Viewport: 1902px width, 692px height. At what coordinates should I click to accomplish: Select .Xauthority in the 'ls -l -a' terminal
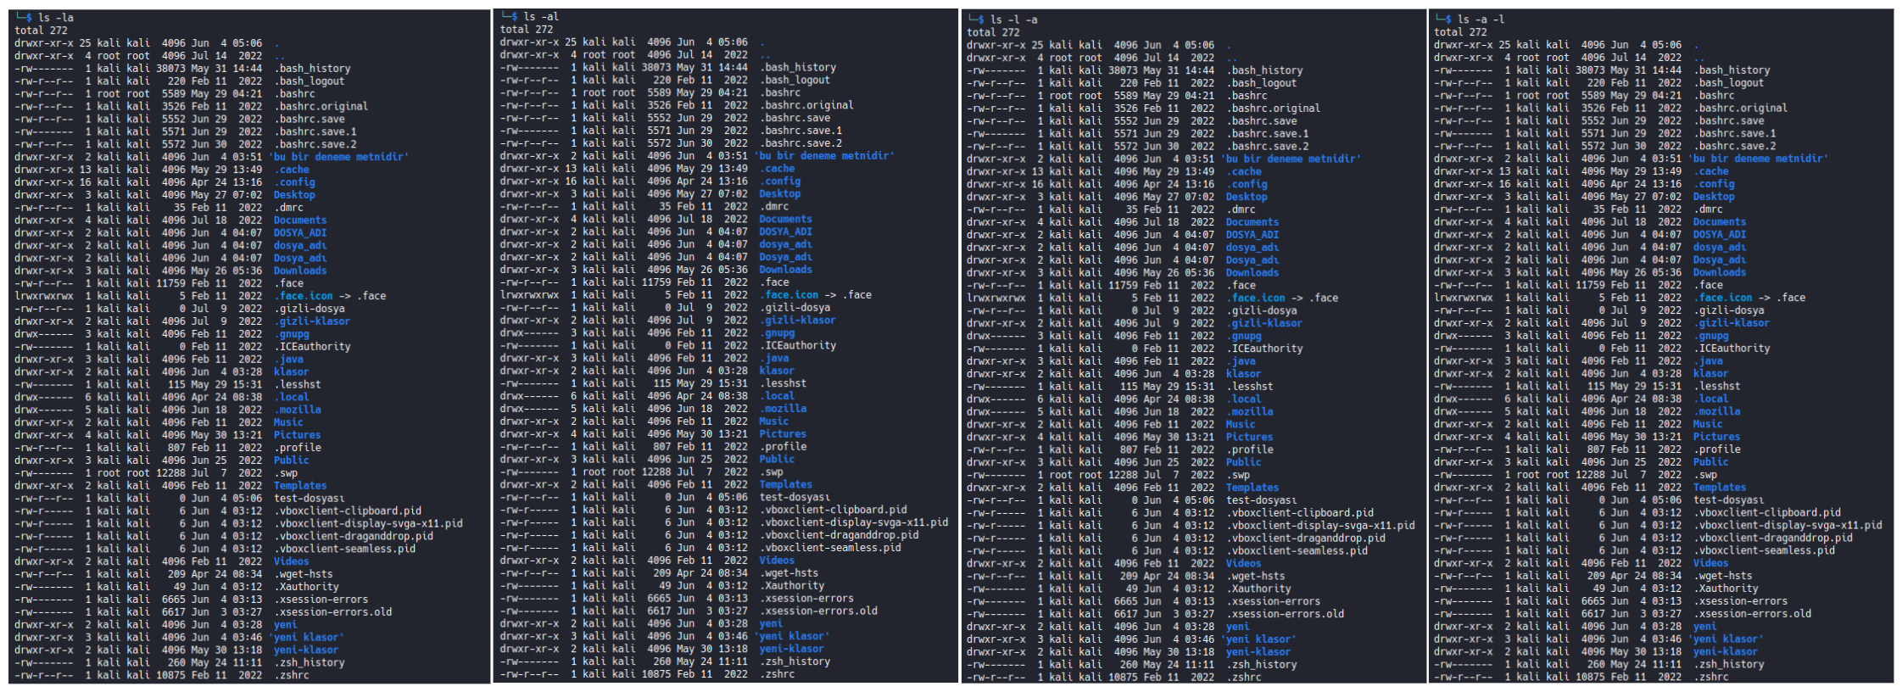pyautogui.click(x=1258, y=589)
